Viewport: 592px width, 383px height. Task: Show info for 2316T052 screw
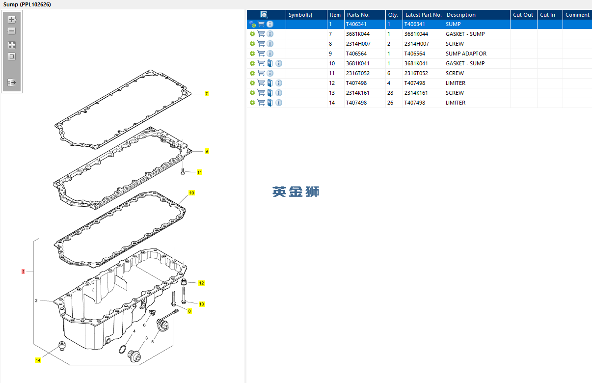[270, 73]
